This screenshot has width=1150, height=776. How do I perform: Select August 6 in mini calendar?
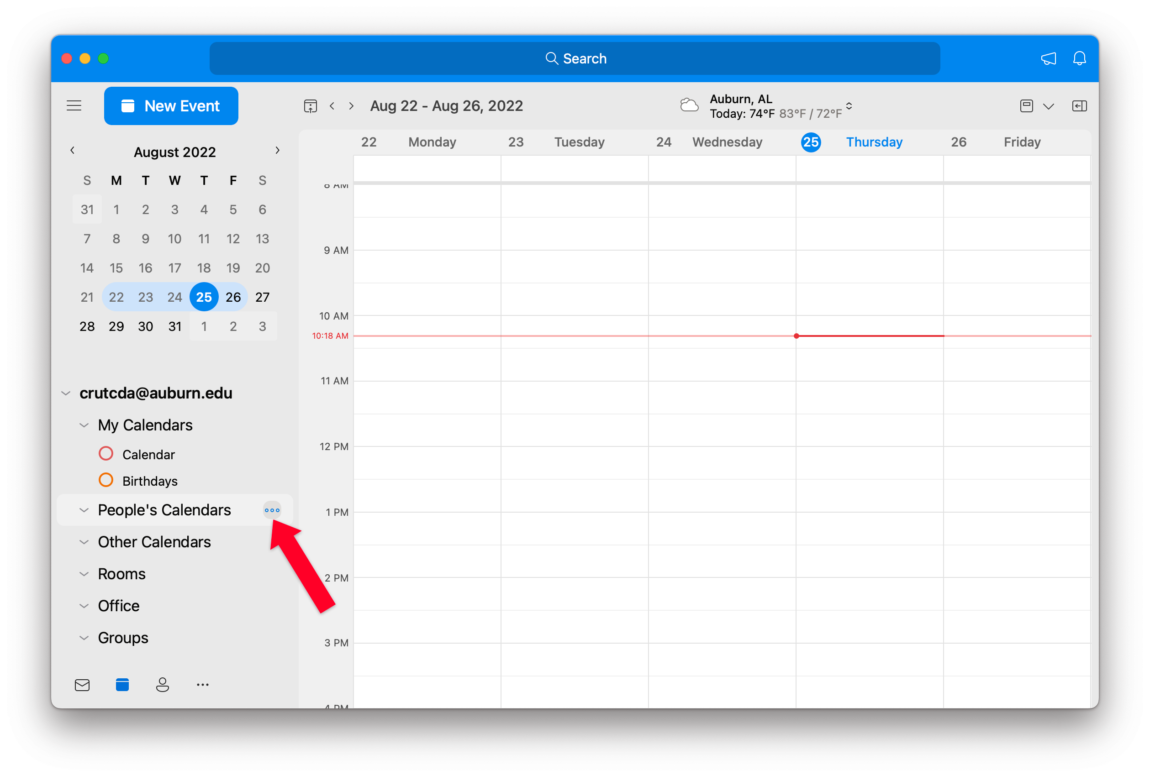[x=262, y=209]
